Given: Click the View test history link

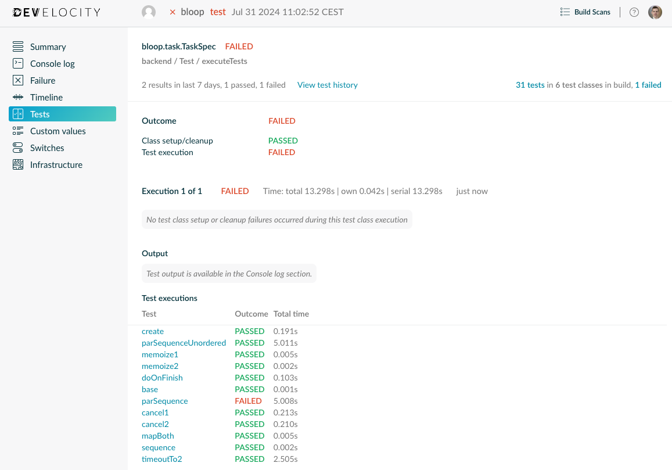Looking at the screenshot, I should (327, 85).
